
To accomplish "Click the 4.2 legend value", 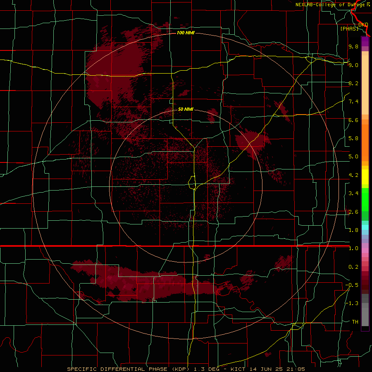I will 353,175.
